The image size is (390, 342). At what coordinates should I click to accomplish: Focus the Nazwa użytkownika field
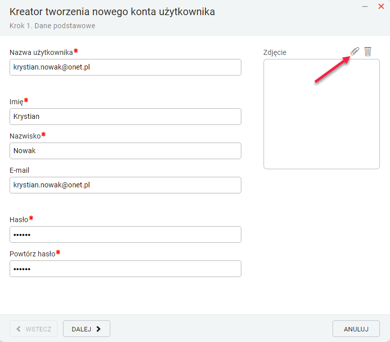125,67
